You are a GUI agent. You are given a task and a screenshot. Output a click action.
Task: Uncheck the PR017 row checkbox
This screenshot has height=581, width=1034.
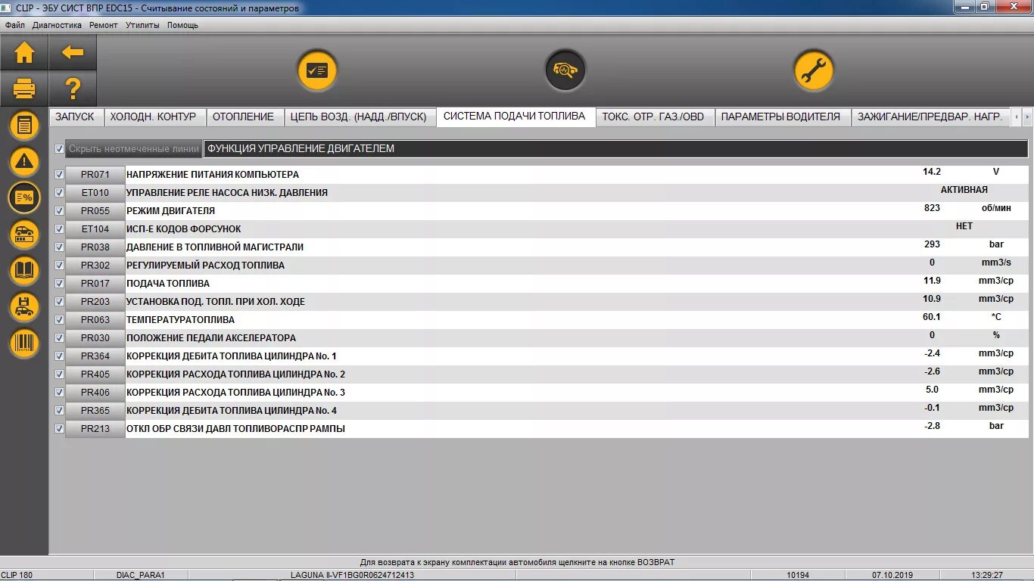(x=60, y=283)
